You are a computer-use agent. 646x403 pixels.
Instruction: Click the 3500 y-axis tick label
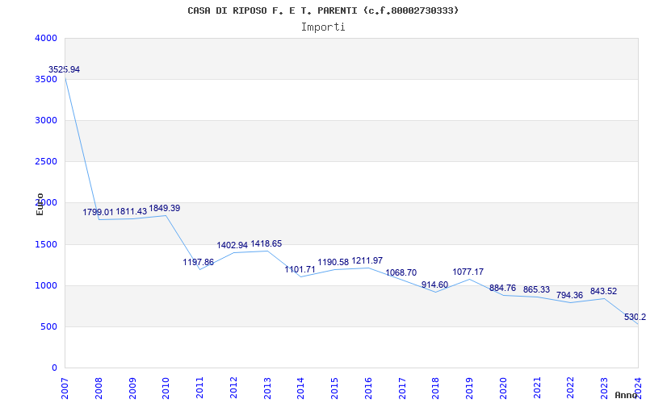click(x=46, y=79)
